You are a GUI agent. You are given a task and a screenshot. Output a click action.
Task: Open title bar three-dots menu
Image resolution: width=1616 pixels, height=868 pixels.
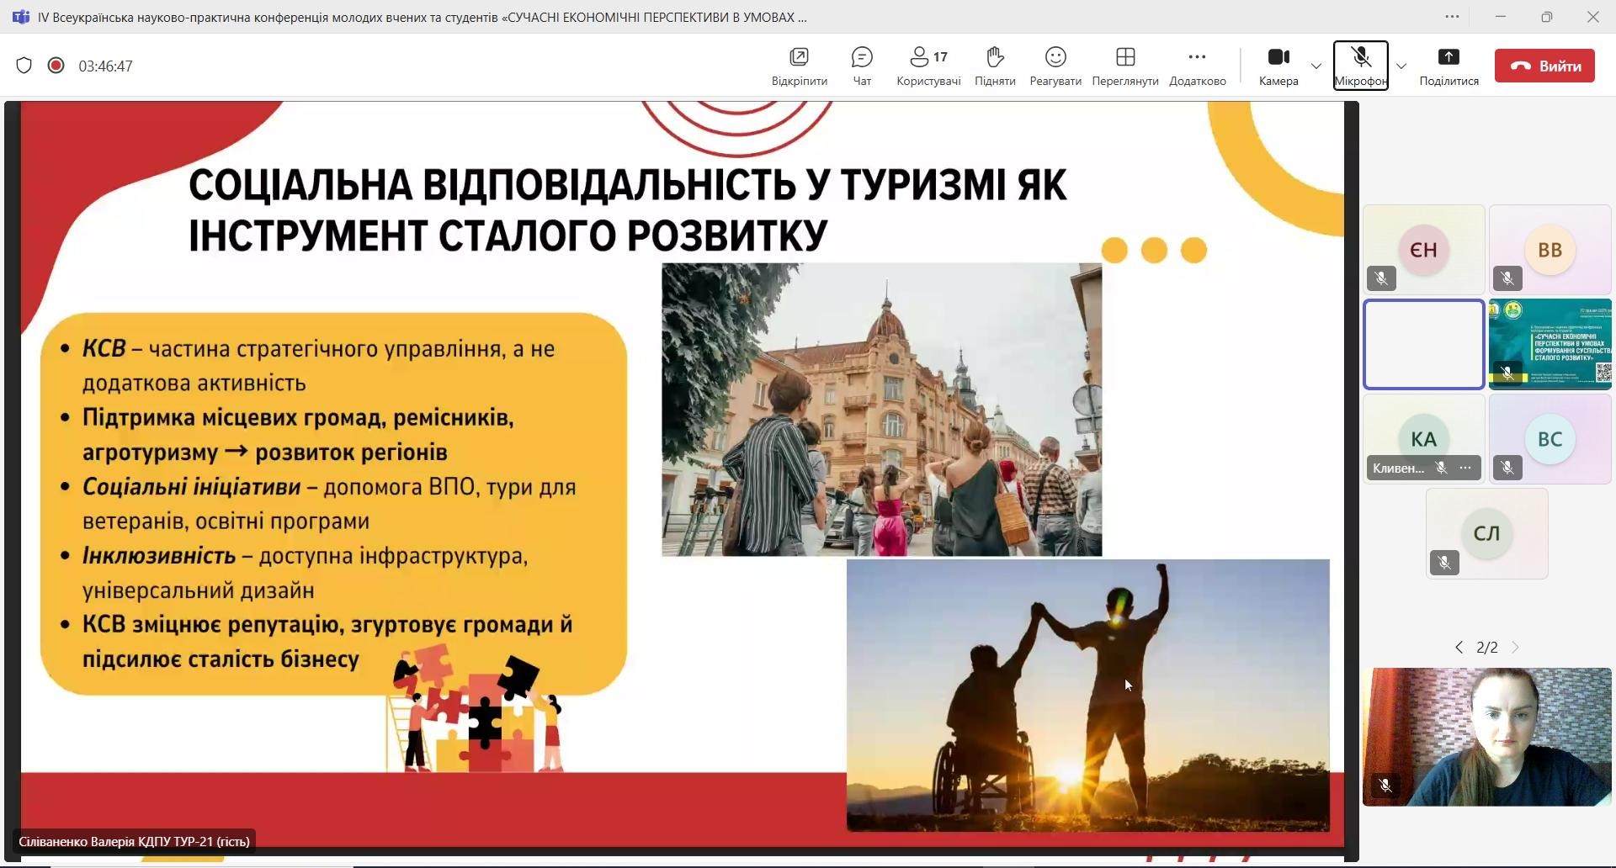tap(1452, 17)
